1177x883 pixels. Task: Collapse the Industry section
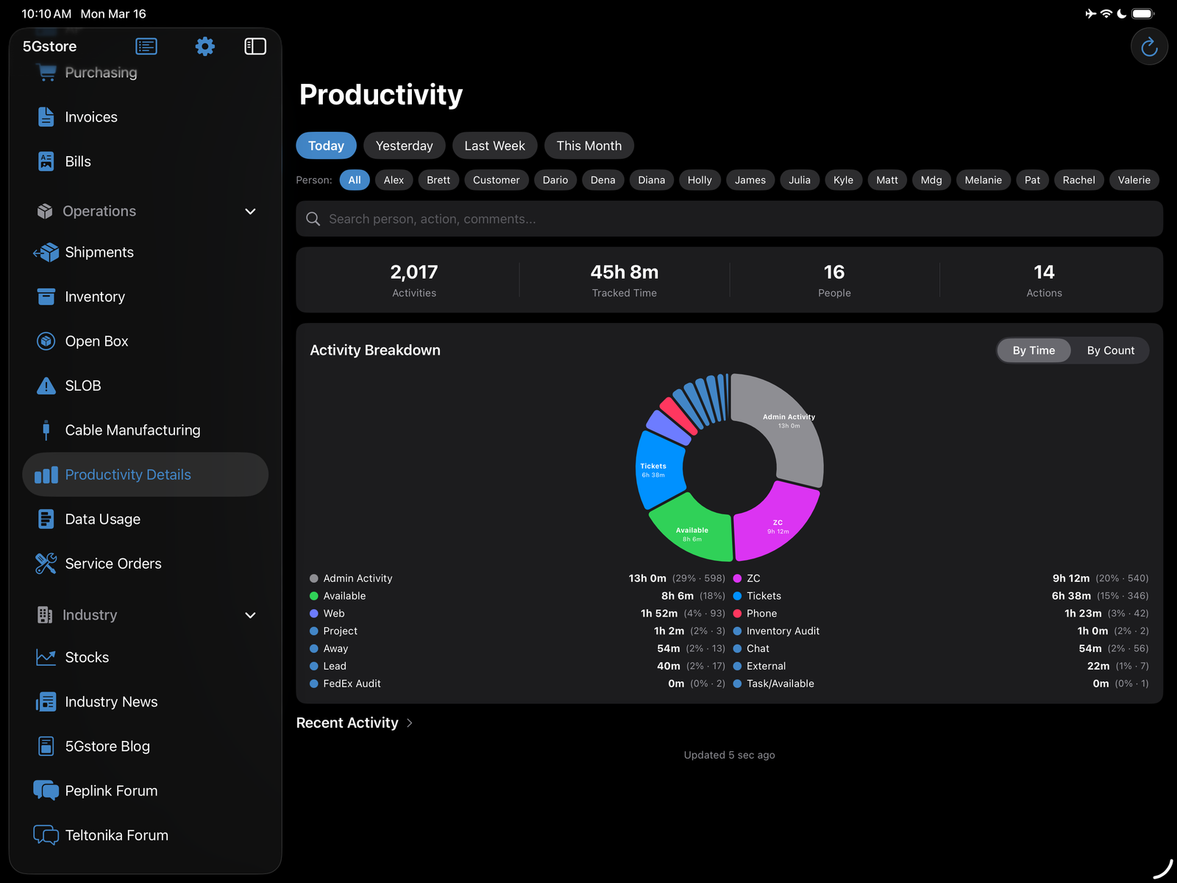[x=250, y=615]
